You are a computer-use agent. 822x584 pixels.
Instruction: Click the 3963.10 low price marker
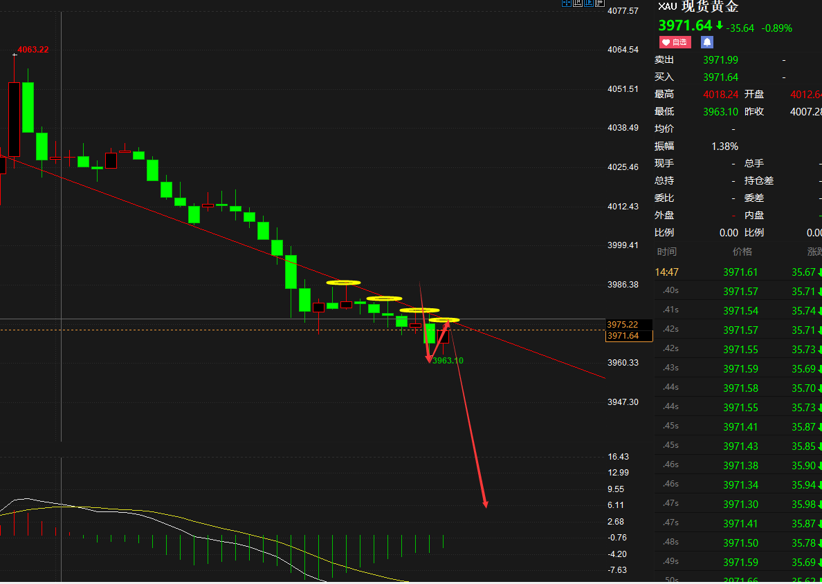pos(448,360)
